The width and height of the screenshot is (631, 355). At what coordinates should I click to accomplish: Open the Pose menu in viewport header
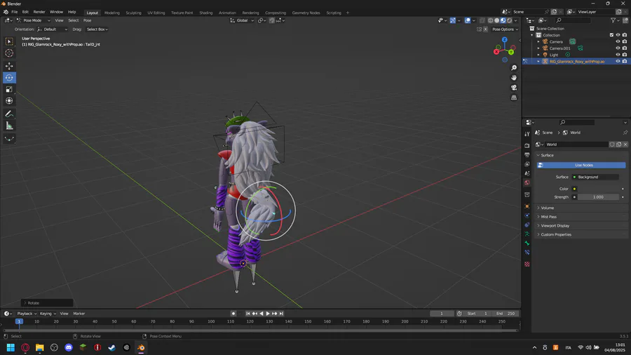[x=88, y=20]
